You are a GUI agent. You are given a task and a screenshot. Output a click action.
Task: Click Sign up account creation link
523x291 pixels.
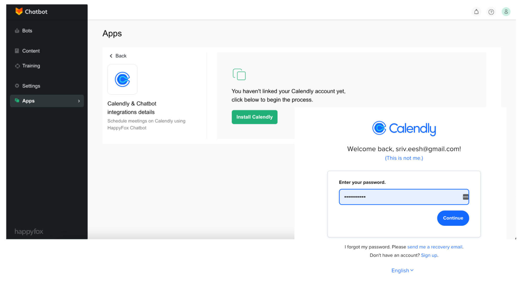coord(429,255)
